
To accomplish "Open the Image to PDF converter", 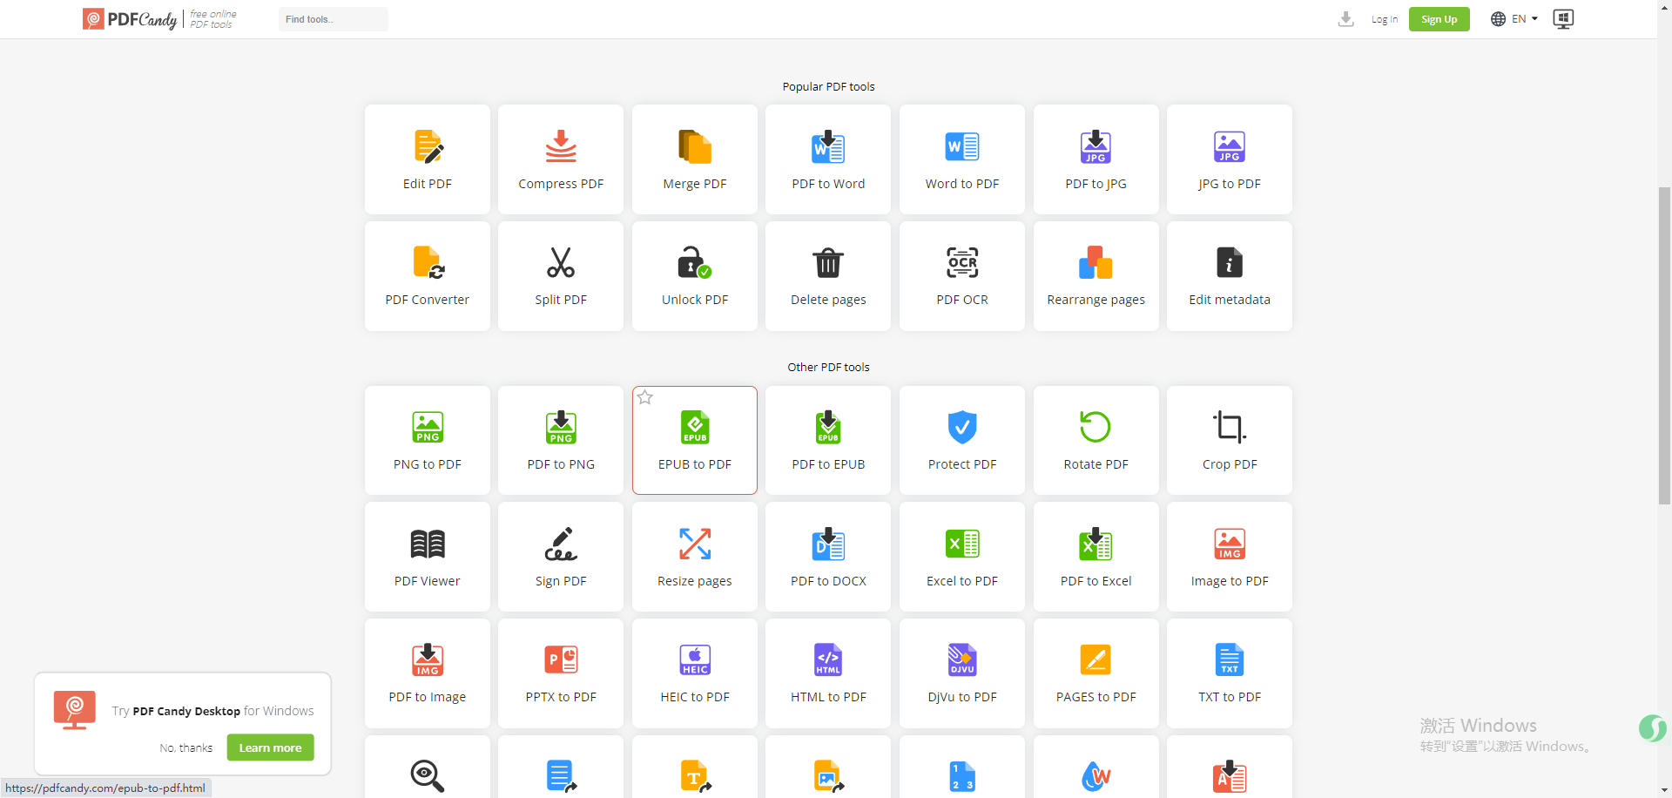I will [1230, 557].
